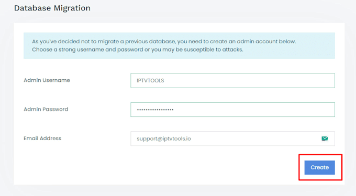Image resolution: width=356 pixels, height=196 pixels.
Task: Click the Admin Password label
Action: click(x=46, y=109)
